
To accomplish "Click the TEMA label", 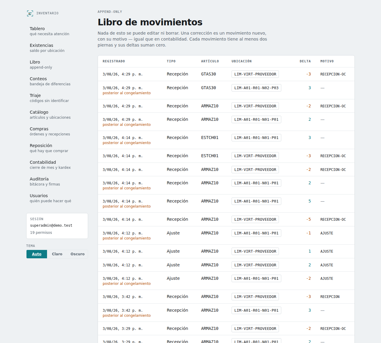I will 30,246.
